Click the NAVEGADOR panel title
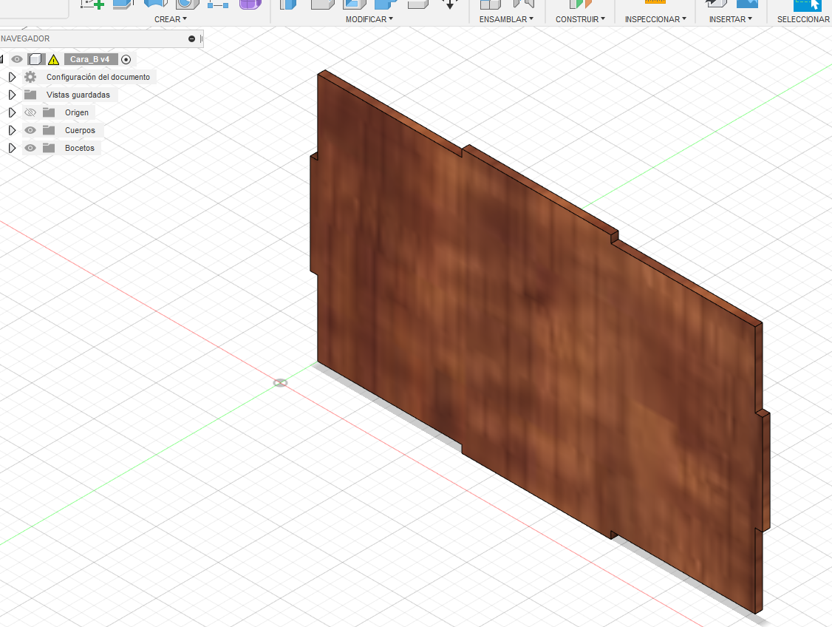The image size is (832, 627). click(25, 38)
